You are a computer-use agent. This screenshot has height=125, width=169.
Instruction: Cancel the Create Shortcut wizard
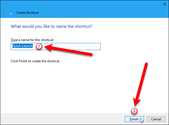click(x=156, y=119)
